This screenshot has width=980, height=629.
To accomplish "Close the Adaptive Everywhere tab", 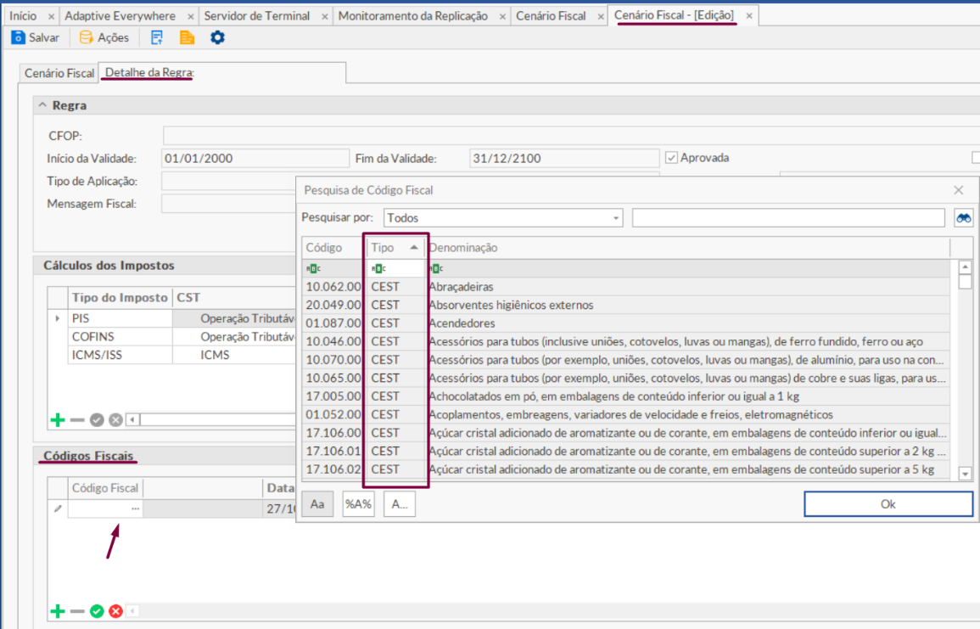I will tap(191, 16).
